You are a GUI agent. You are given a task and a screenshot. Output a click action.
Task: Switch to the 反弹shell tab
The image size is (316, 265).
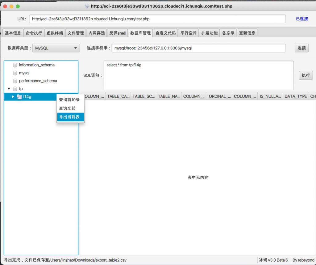(117, 32)
